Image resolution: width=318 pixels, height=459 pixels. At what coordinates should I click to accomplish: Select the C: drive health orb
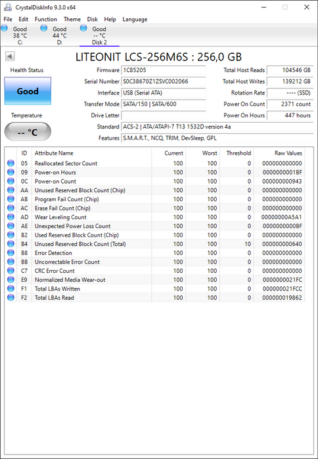tap(5, 28)
